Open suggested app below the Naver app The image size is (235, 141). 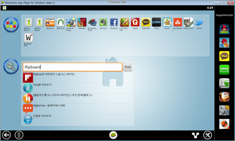(224, 83)
